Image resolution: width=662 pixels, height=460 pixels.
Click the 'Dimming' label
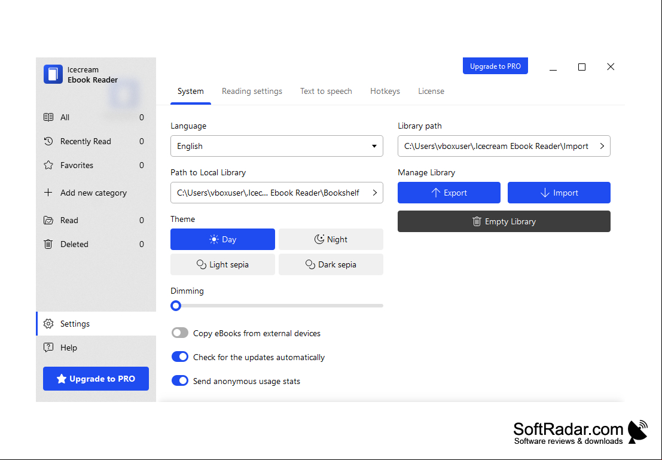click(x=187, y=291)
